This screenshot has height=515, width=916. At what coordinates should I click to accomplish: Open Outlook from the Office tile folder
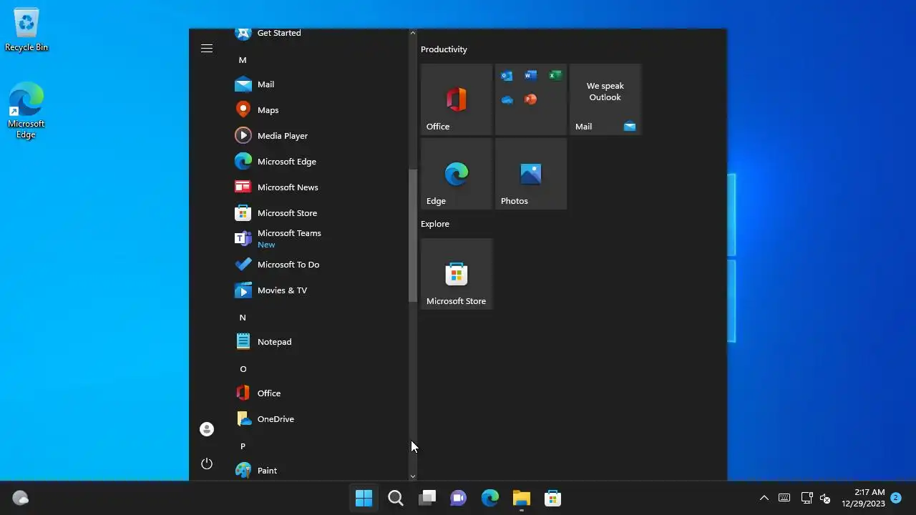click(507, 76)
